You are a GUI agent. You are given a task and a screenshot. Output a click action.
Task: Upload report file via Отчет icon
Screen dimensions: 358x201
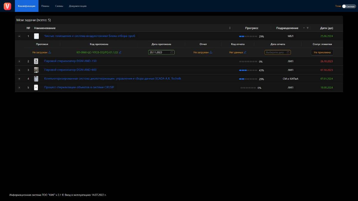pos(211,52)
